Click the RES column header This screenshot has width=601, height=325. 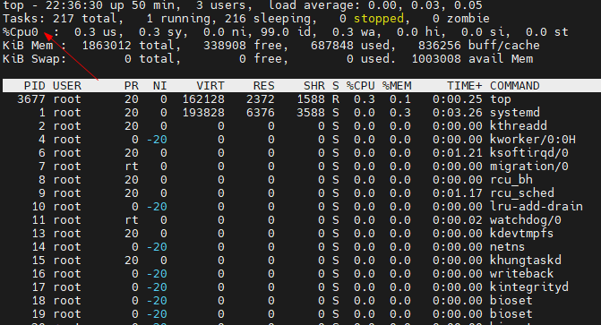tap(264, 85)
